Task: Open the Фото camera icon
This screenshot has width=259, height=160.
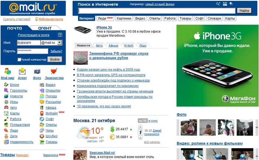Action: pyautogui.click(x=37, y=71)
